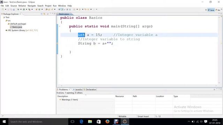This screenshot has width=223, height=125.
Task: Click the Debug toolbar icon
Action: (x=18, y=9)
